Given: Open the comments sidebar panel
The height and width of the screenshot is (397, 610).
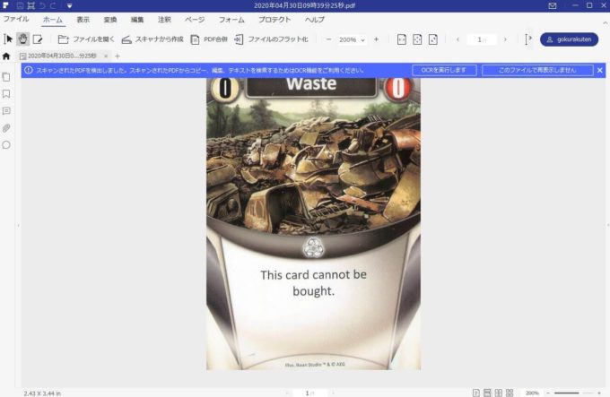Looking at the screenshot, I should (6, 111).
